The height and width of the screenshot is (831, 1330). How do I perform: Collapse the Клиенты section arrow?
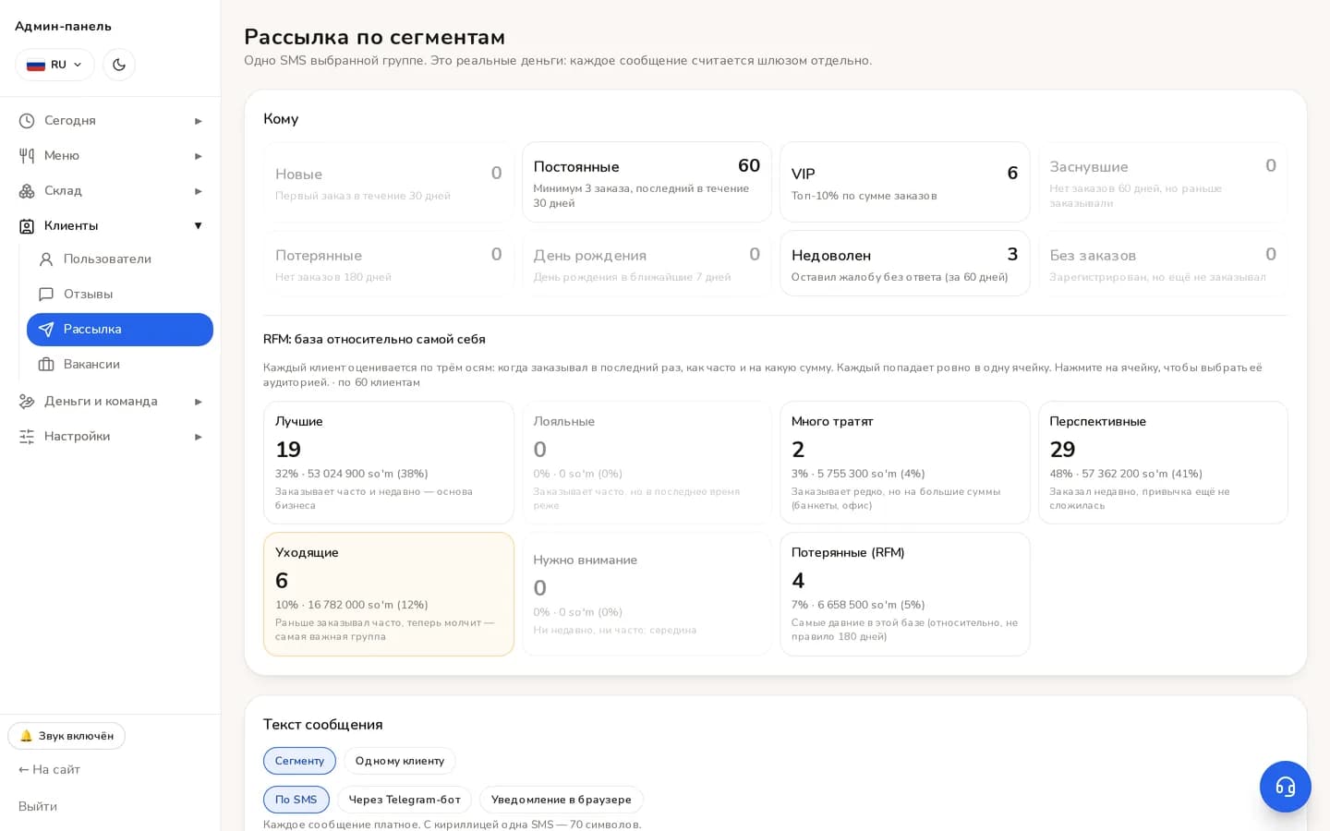click(198, 226)
